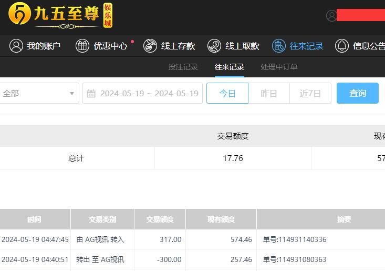Click amount -300.00

coord(169,259)
